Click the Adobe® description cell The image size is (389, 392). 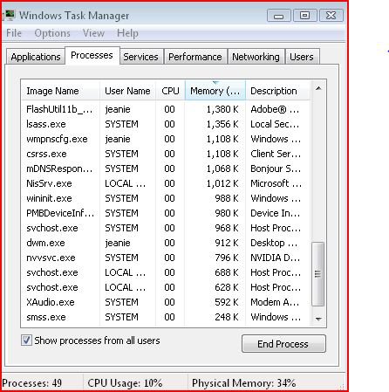(x=275, y=109)
